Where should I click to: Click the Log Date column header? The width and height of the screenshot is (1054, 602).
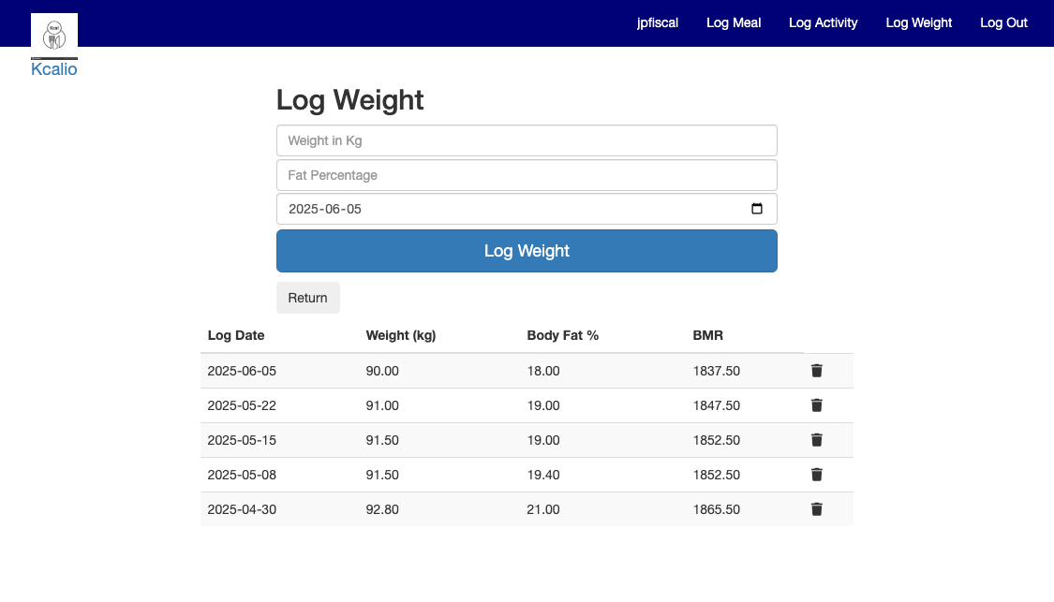click(x=236, y=335)
